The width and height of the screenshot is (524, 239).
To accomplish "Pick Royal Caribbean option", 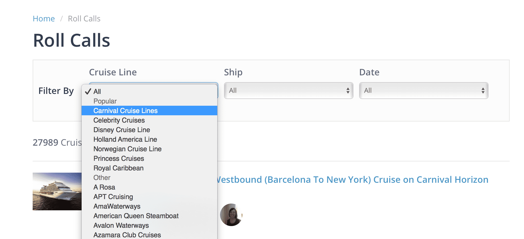I will pyautogui.click(x=149, y=168).
